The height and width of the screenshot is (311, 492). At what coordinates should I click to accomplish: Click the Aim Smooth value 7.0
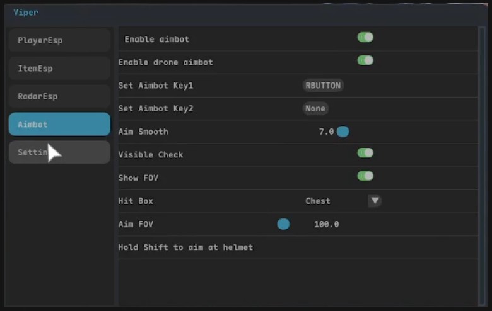click(x=326, y=132)
